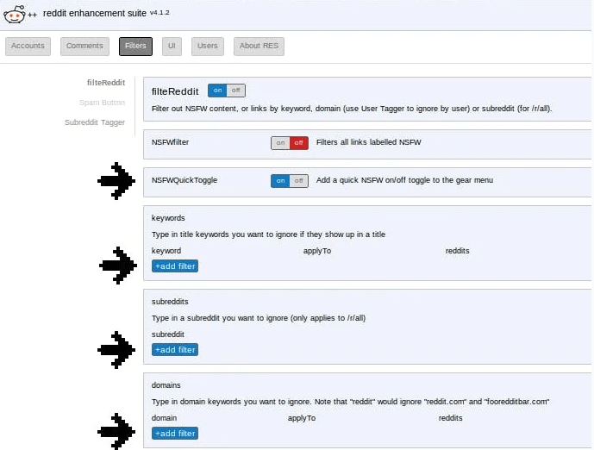The image size is (594, 450).
Task: Toggle the NSFWQuickToggle on/off switch
Action: click(x=289, y=181)
